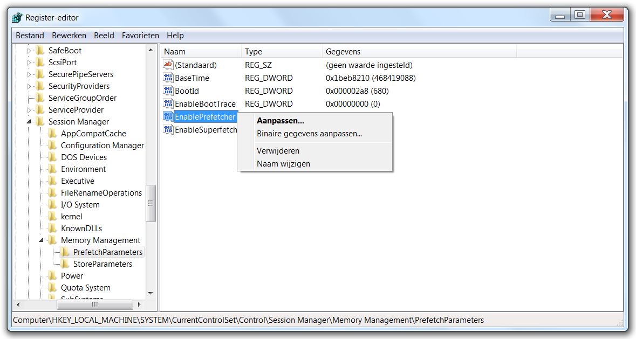
Task: Click the EnableBootTrace binary icon
Action: 168,103
